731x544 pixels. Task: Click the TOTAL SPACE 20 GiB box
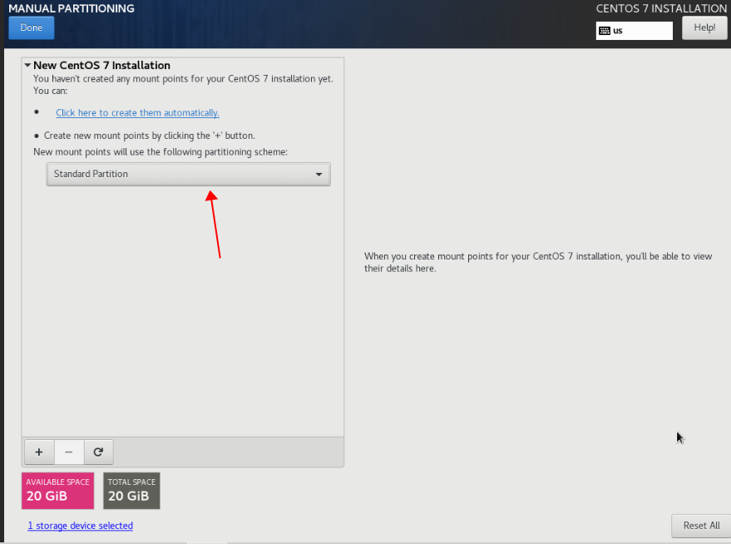[131, 491]
